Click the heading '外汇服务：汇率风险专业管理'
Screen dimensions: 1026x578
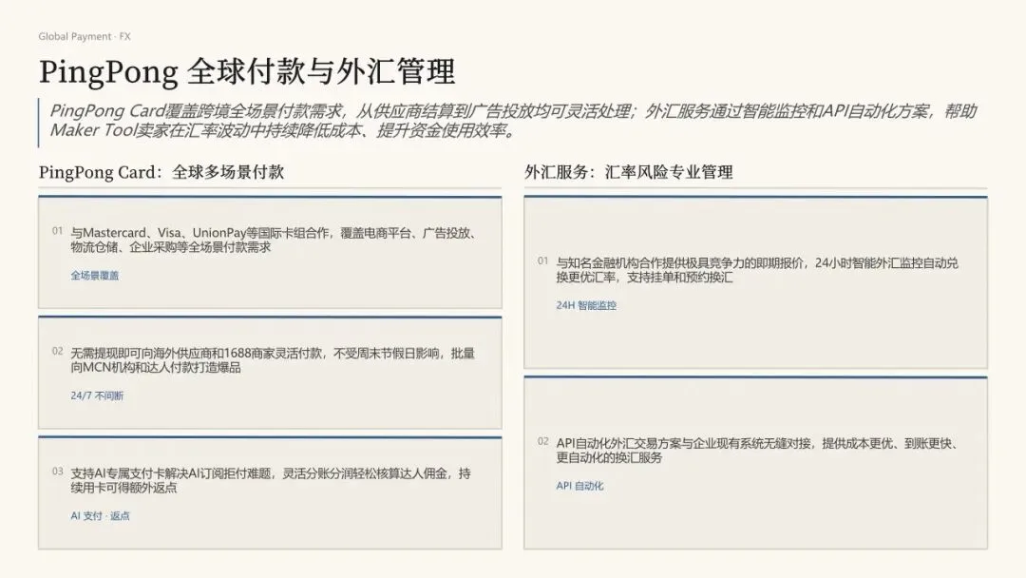(x=628, y=172)
